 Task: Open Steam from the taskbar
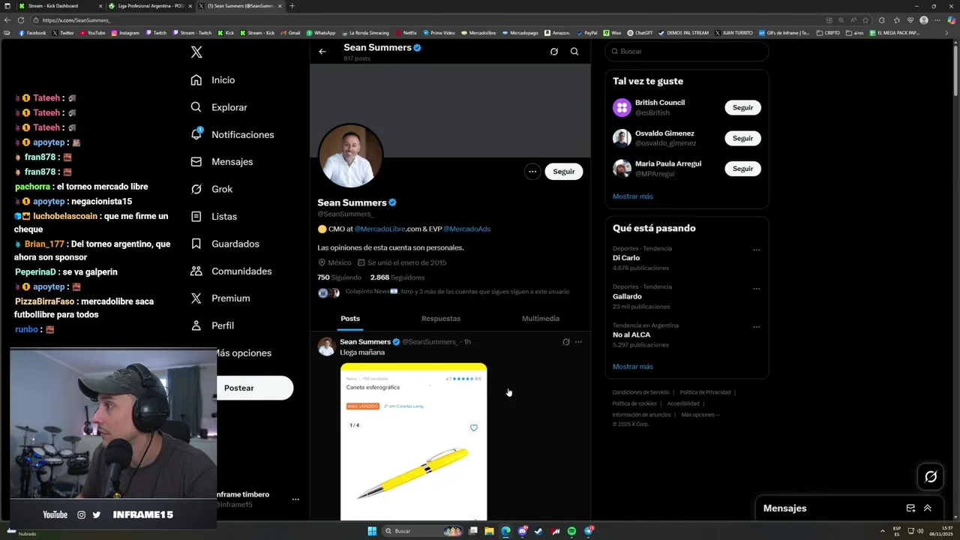coord(538,531)
